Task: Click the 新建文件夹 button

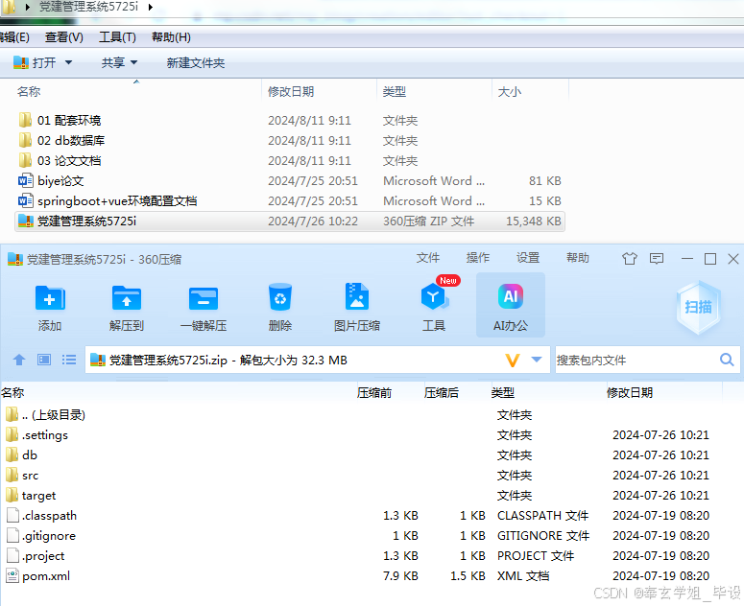Action: (196, 62)
